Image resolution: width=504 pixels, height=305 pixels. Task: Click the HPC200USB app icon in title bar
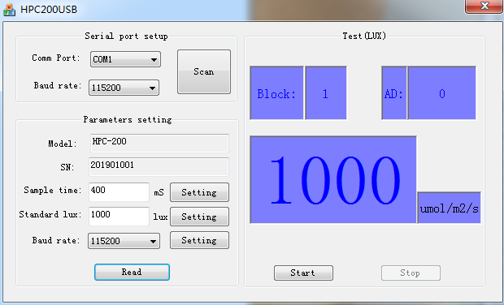coord(9,10)
